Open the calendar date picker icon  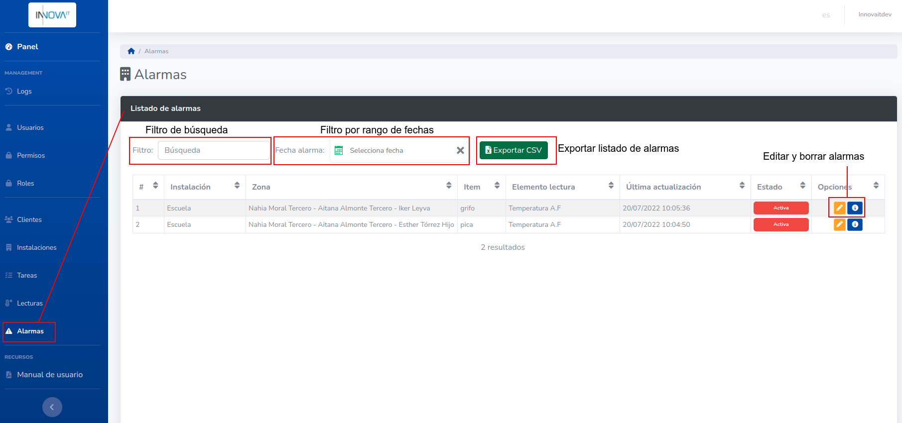click(339, 150)
